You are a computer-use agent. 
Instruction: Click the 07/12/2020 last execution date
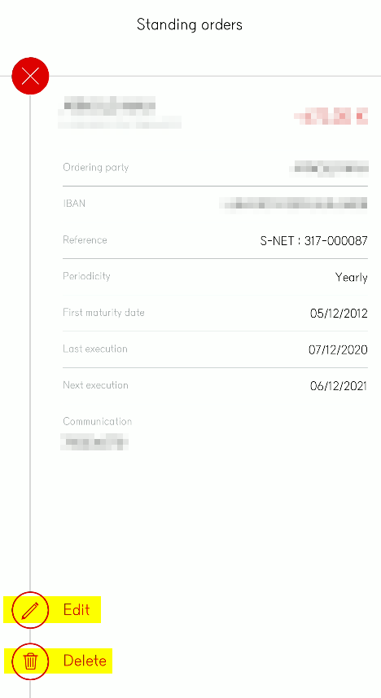[339, 350]
